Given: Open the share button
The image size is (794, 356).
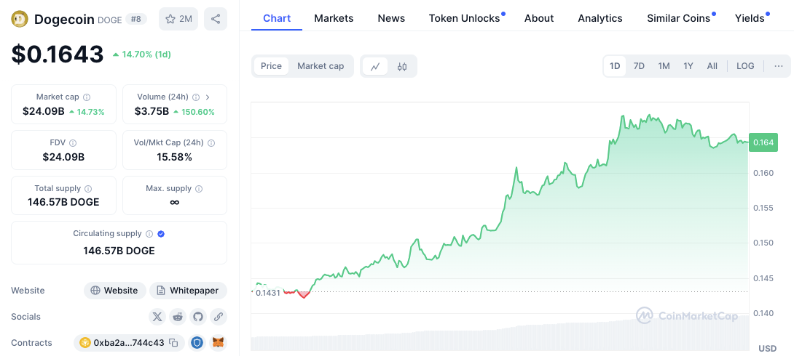Looking at the screenshot, I should pos(216,19).
